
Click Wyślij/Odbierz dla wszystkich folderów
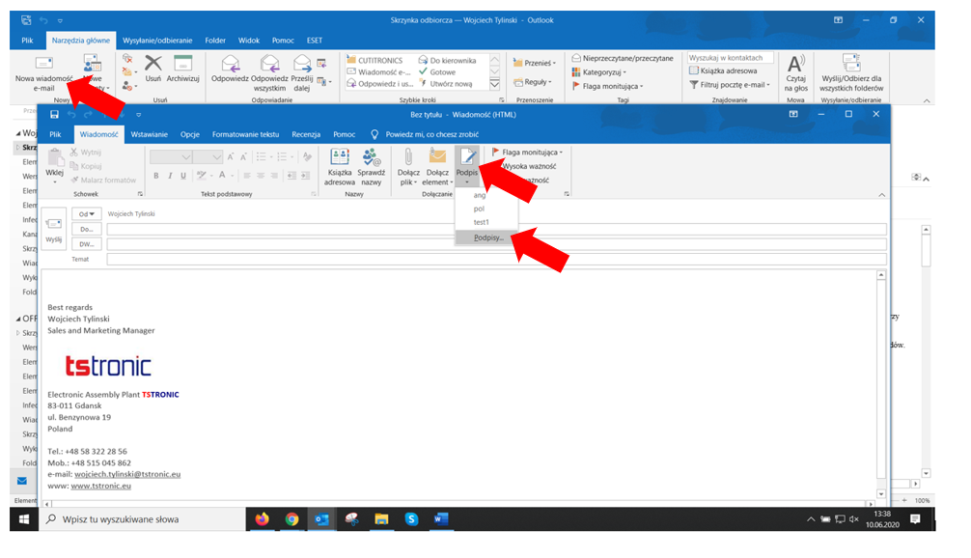click(x=851, y=71)
